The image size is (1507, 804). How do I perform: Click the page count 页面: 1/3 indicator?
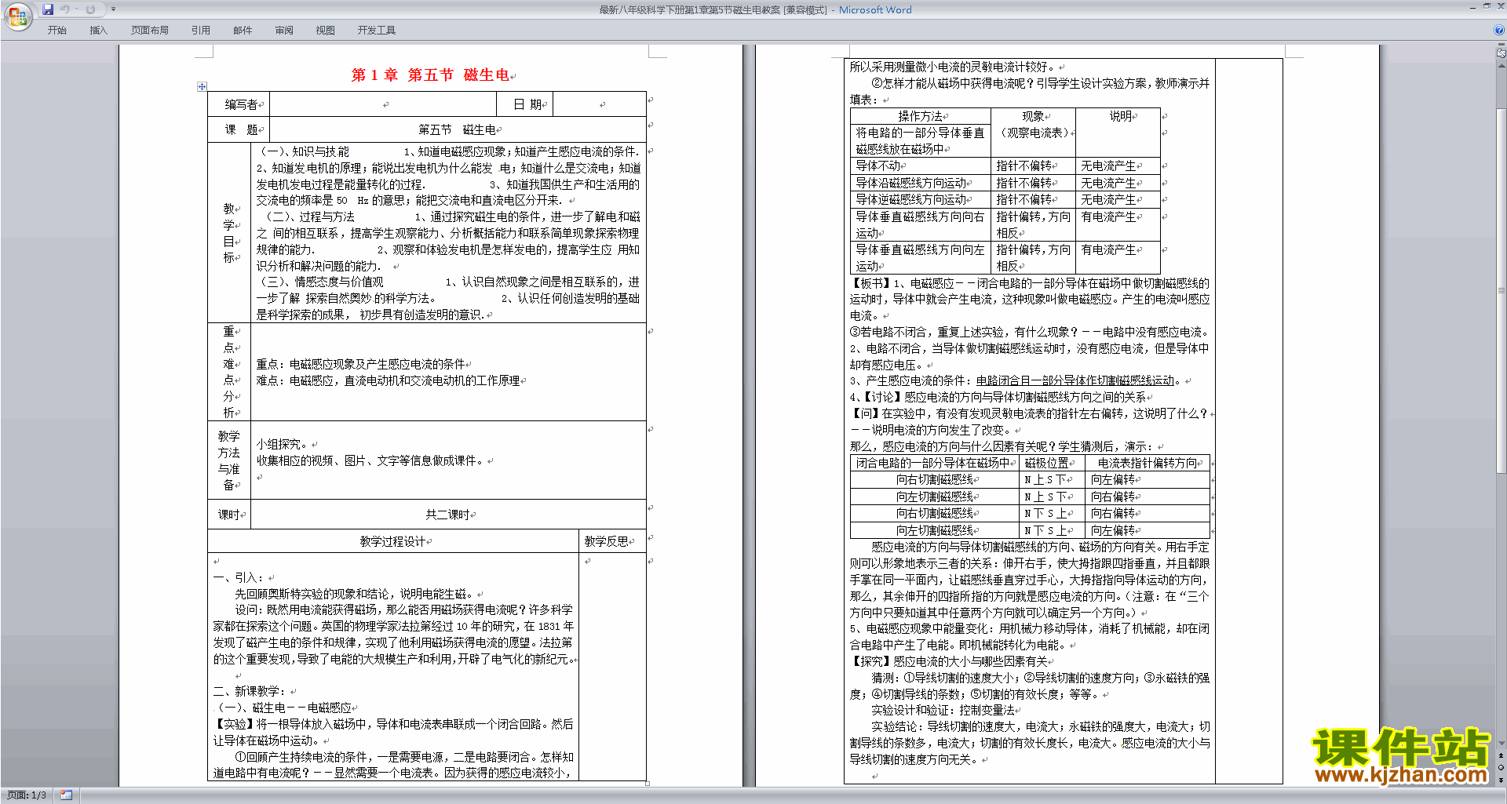tap(27, 795)
